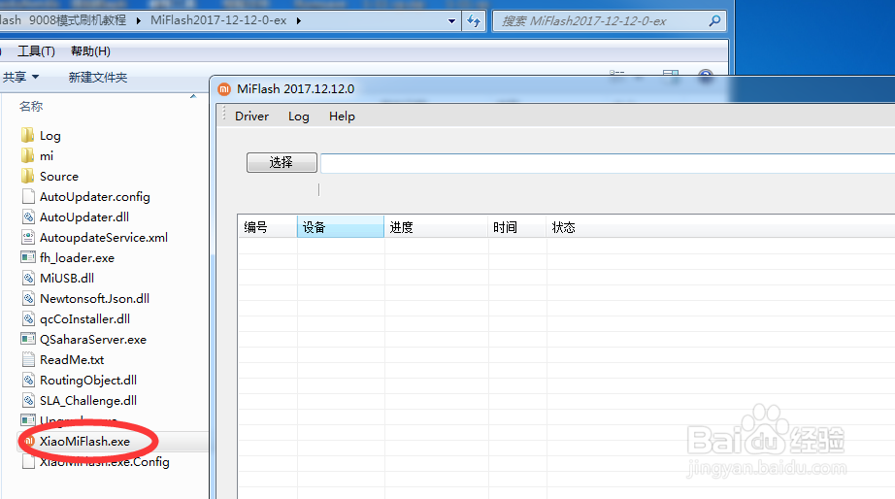The height and width of the screenshot is (499, 895).
Task: Select RoutingObject.dll file icon
Action: click(28, 381)
